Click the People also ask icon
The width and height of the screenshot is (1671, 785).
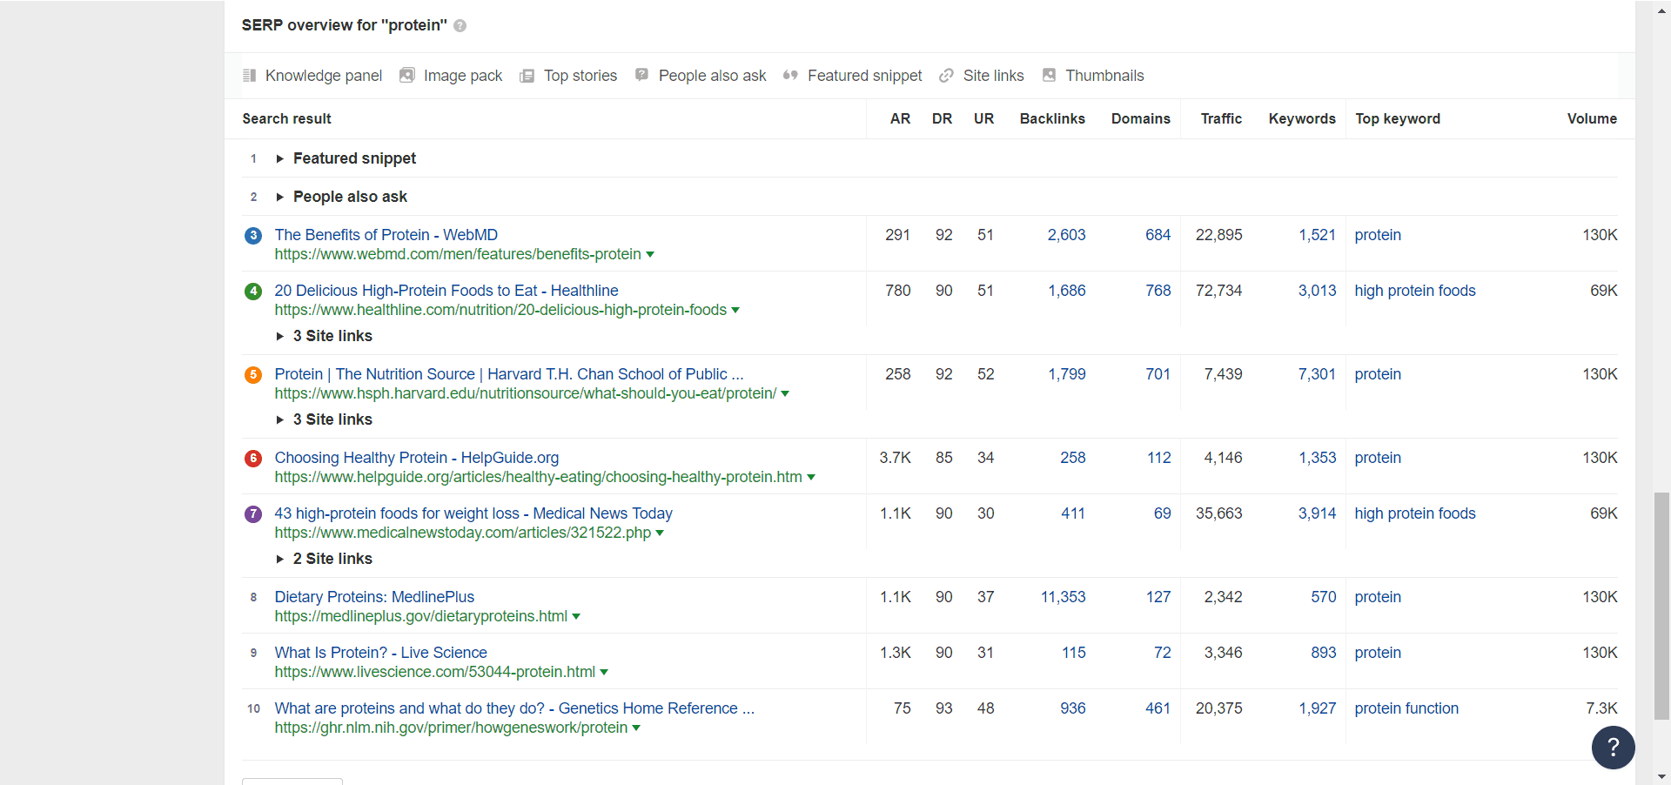coord(641,75)
